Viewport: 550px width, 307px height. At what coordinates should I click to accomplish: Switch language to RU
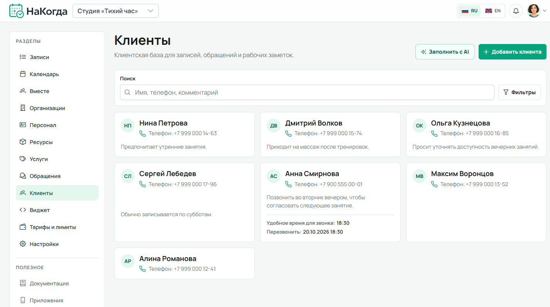470,11
